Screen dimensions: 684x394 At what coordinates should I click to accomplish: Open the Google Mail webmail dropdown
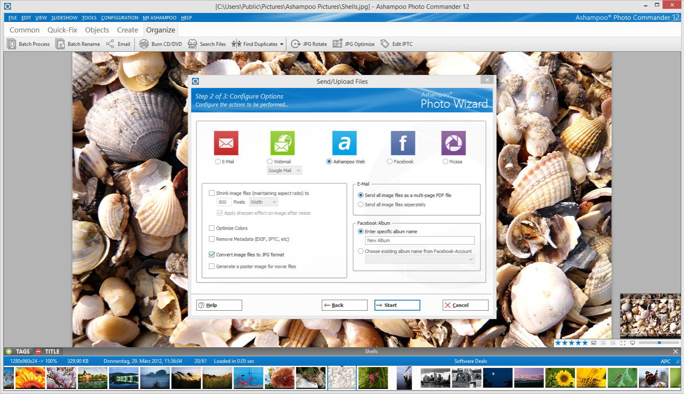284,170
